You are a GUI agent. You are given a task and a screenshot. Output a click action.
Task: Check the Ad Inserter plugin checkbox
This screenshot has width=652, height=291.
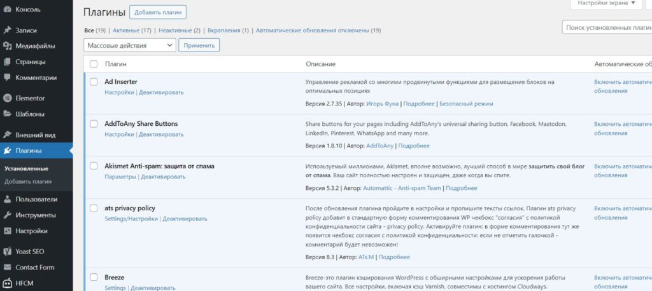pyautogui.click(x=94, y=82)
